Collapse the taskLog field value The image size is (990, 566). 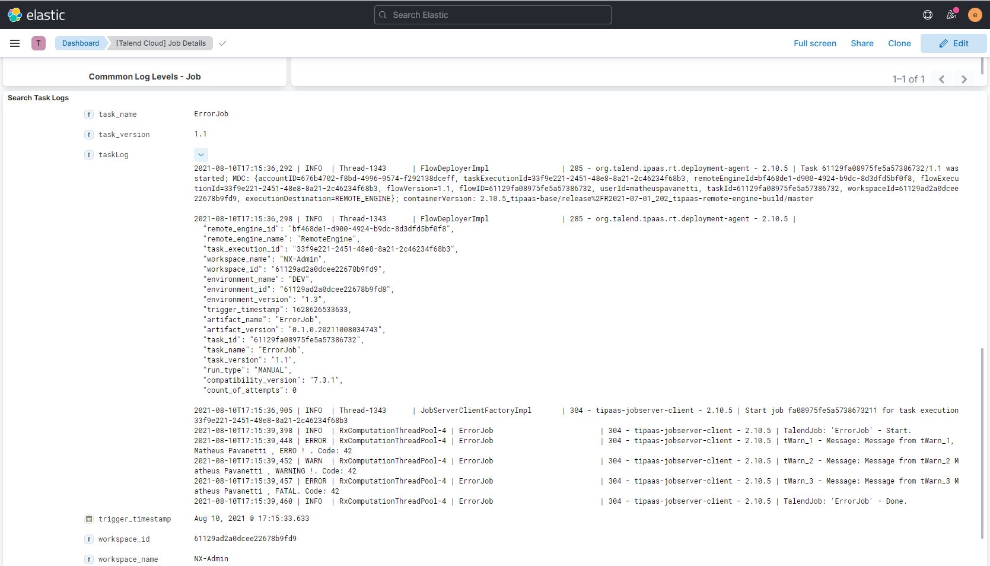[x=201, y=155]
